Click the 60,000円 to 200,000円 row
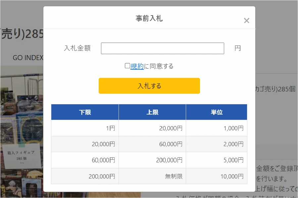 (149, 160)
